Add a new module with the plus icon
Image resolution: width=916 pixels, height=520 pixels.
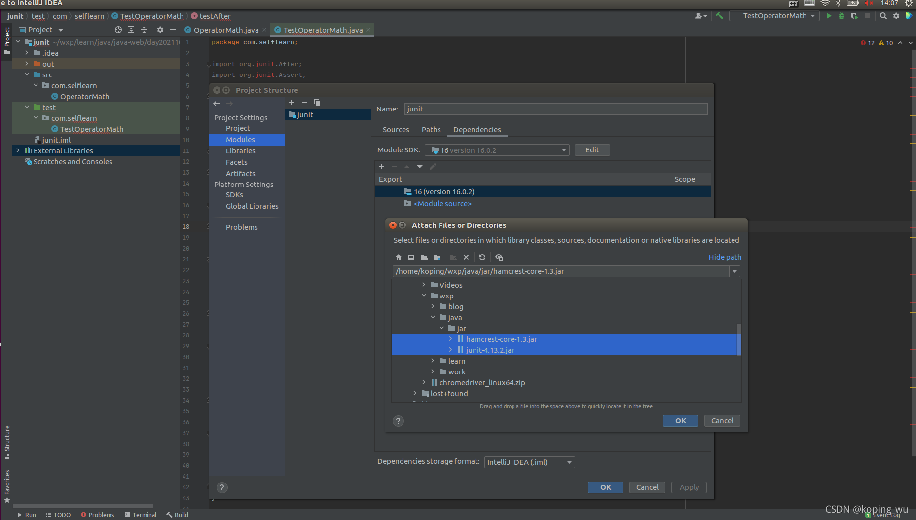(x=292, y=103)
